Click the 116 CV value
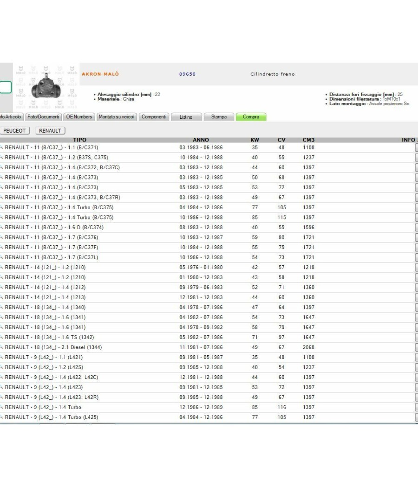The width and height of the screenshot is (418, 487). pos(281,407)
